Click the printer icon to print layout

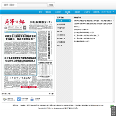coord(32,99)
